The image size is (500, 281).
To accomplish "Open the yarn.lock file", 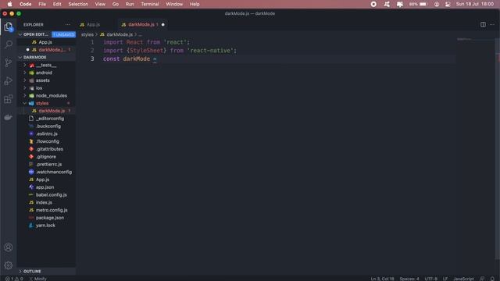I will pos(46,226).
